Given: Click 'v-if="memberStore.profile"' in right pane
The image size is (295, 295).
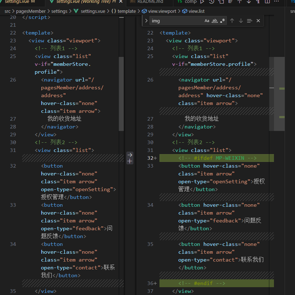Looking at the screenshot, I should tap(213, 64).
